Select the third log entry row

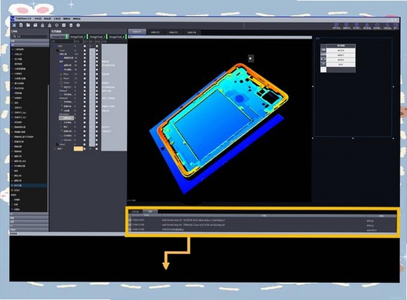pyautogui.click(x=262, y=229)
